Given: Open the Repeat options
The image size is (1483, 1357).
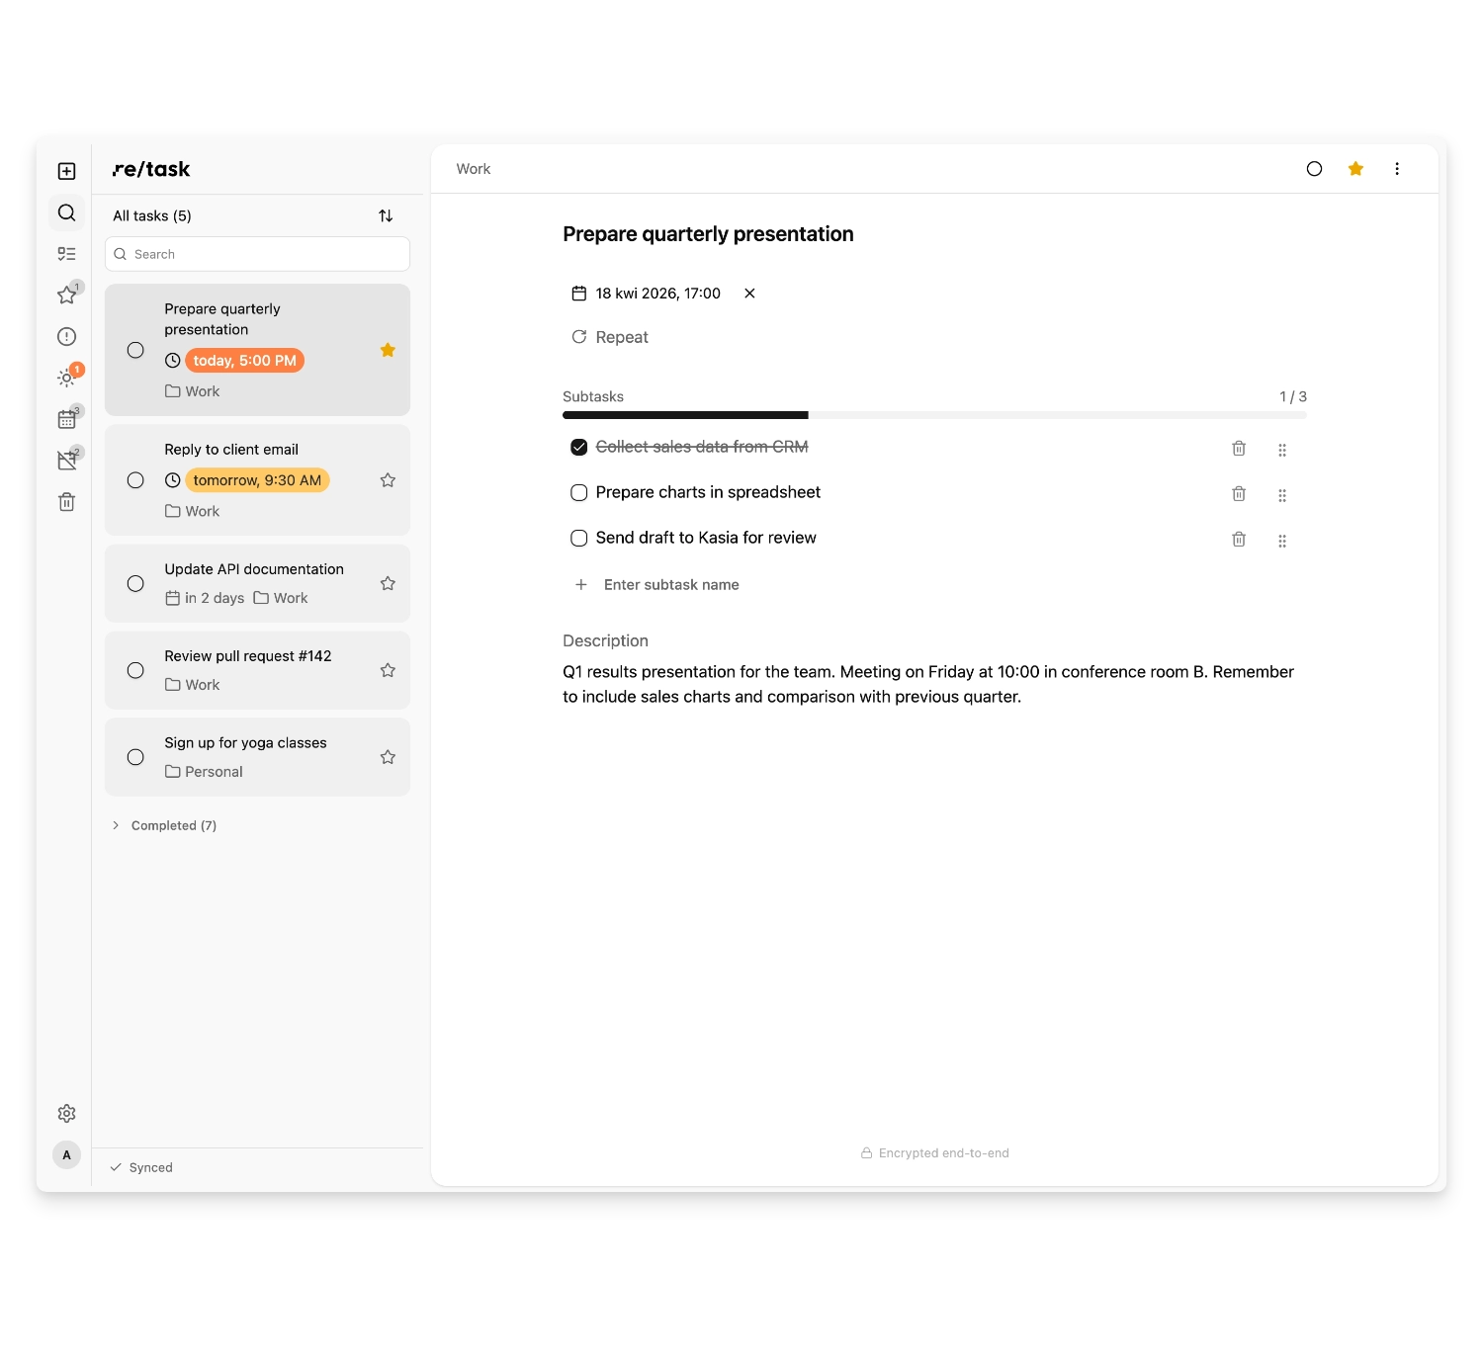Looking at the screenshot, I should [610, 337].
